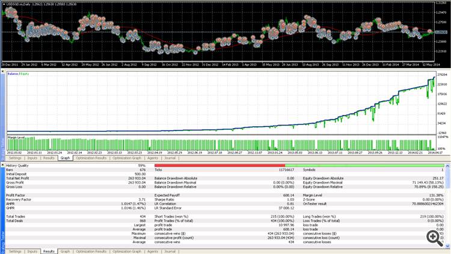451x254 pixels.
Task: Select the 'Gross Loss' row label
Action: point(14,187)
